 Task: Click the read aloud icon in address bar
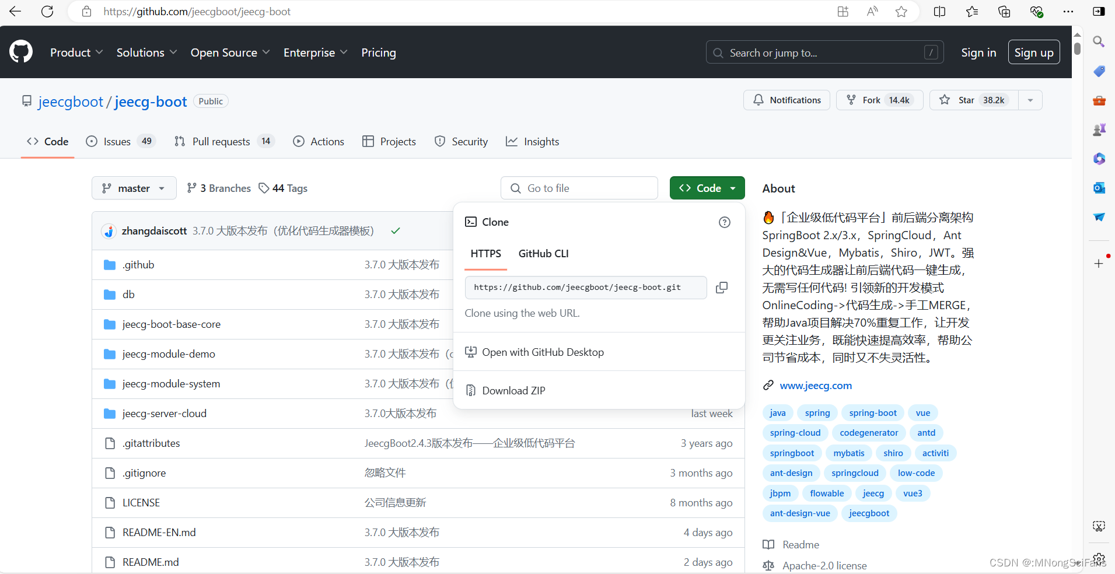point(872,12)
